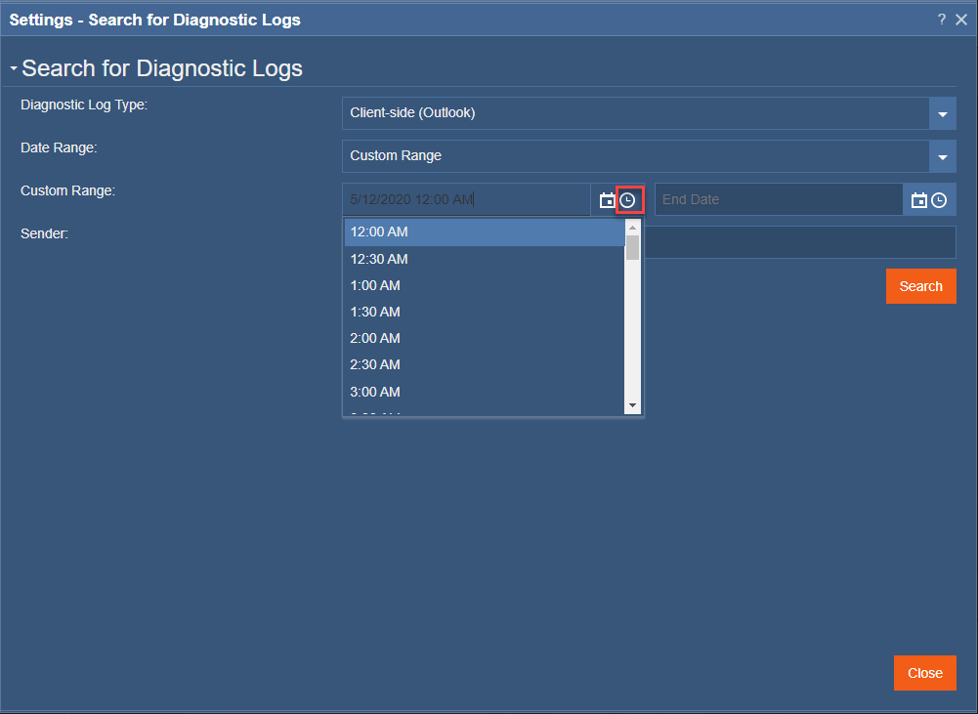Open the End Date calendar picker
978x714 pixels.
click(918, 199)
